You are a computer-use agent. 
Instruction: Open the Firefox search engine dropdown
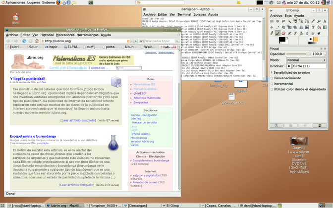coord(141,41)
